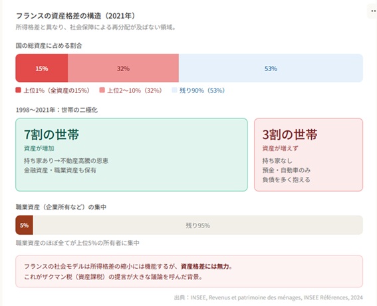377x306 pixels.
Task: Click the ザクマン税 sentence in the note box
Action: pyautogui.click(x=114, y=277)
